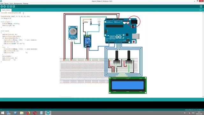Open Opera browser from the taskbar
The height and width of the screenshot is (115, 204).
pyautogui.click(x=35, y=113)
